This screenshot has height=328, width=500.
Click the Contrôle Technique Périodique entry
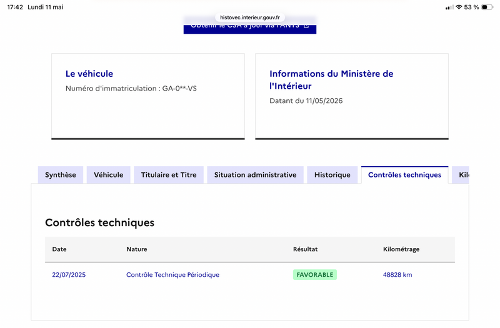click(173, 275)
